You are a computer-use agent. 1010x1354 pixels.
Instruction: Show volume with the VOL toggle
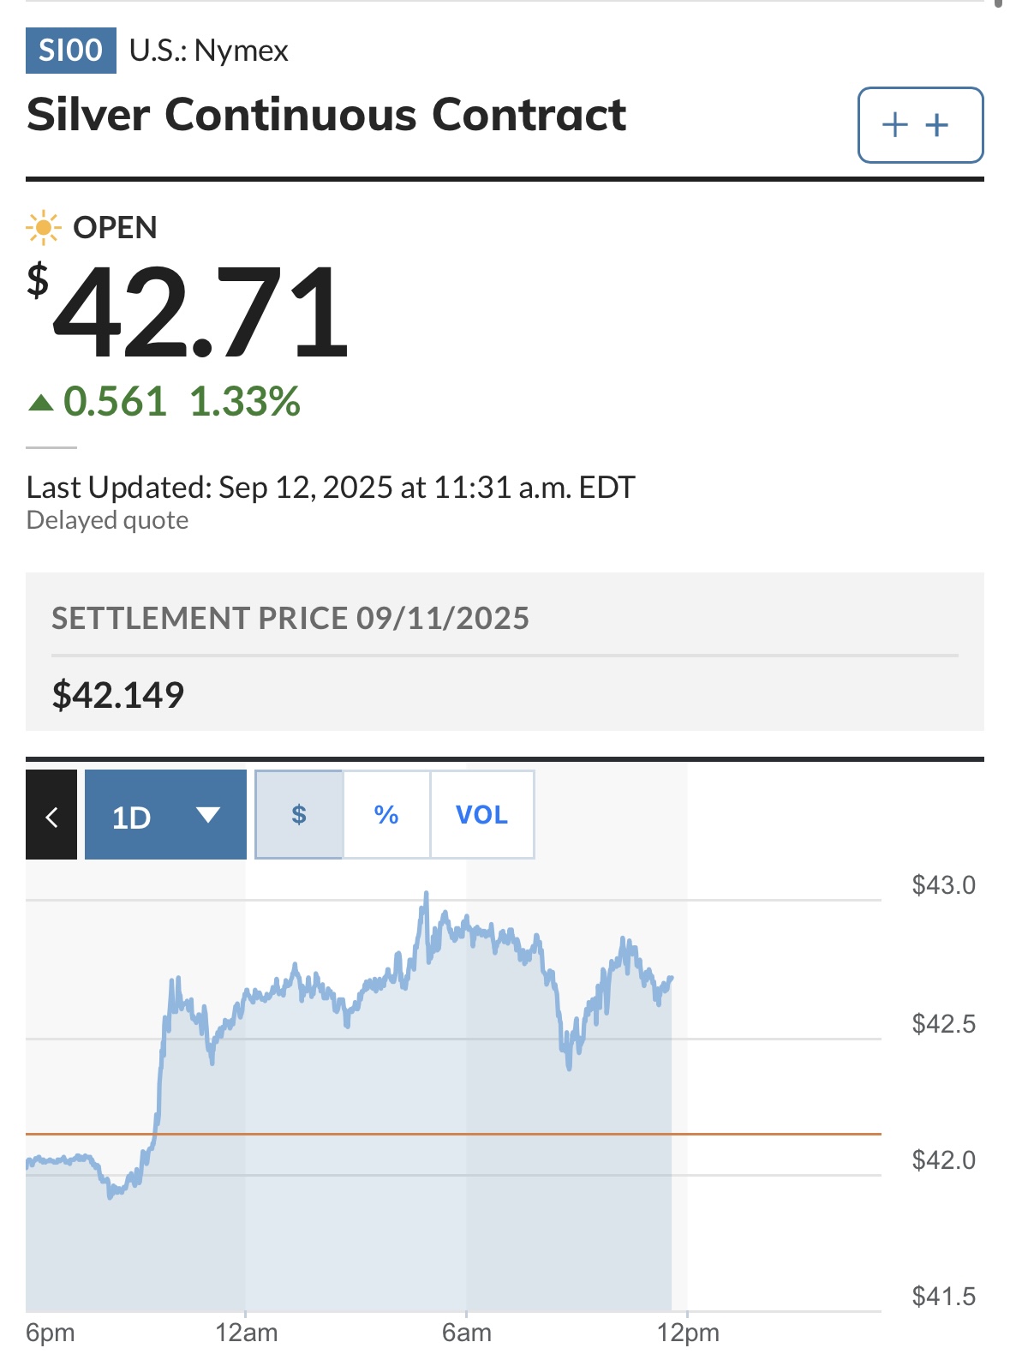482,815
